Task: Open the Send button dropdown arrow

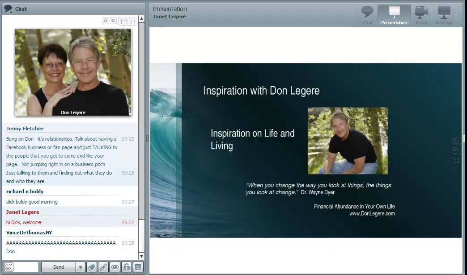Action: pyautogui.click(x=81, y=267)
